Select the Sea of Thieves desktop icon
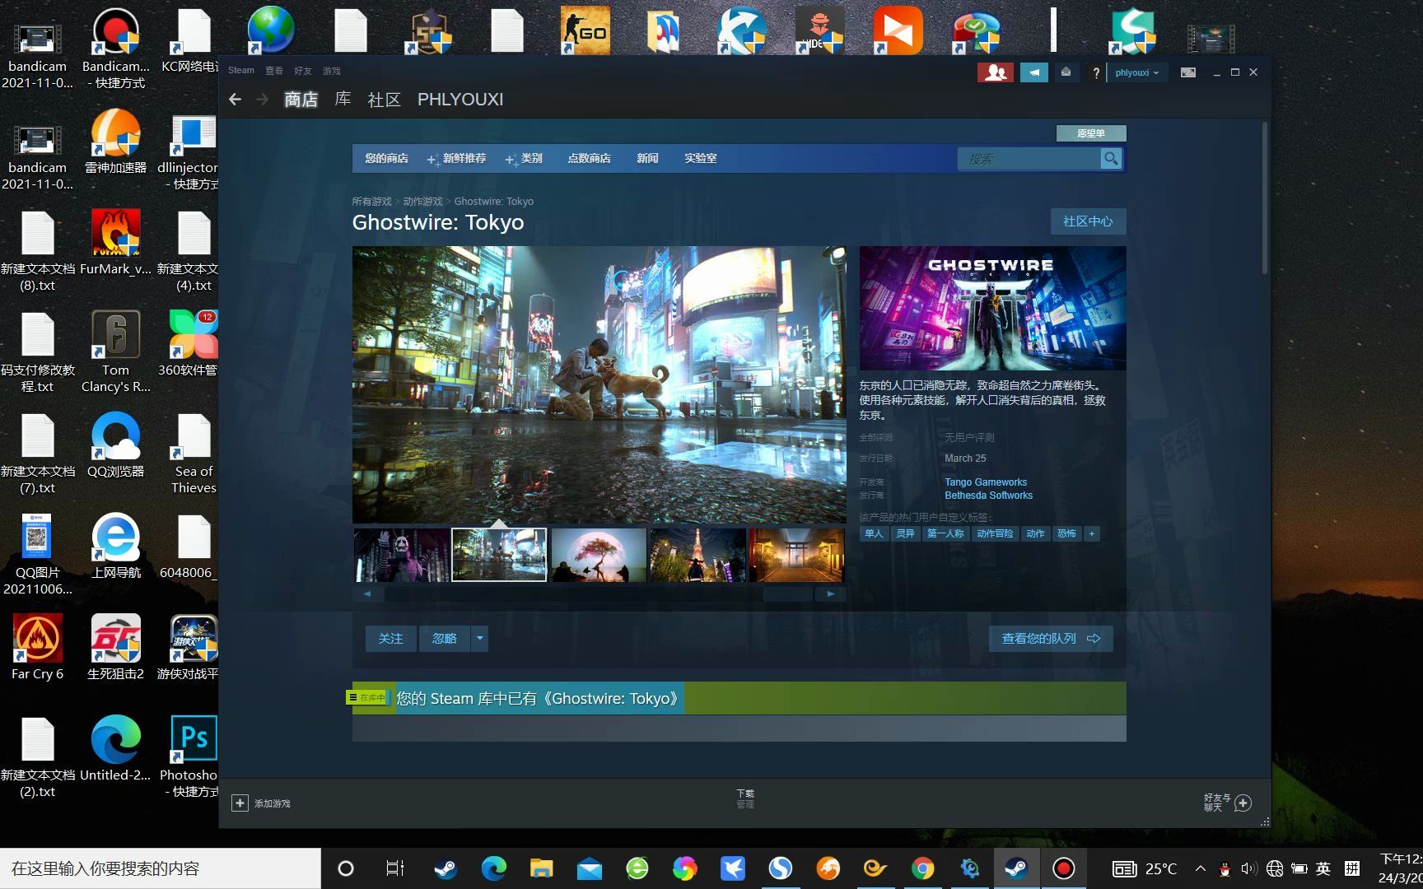Image resolution: width=1423 pixels, height=889 pixels. (194, 454)
